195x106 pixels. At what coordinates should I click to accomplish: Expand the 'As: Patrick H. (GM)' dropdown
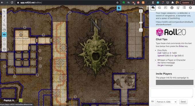pos(166,102)
